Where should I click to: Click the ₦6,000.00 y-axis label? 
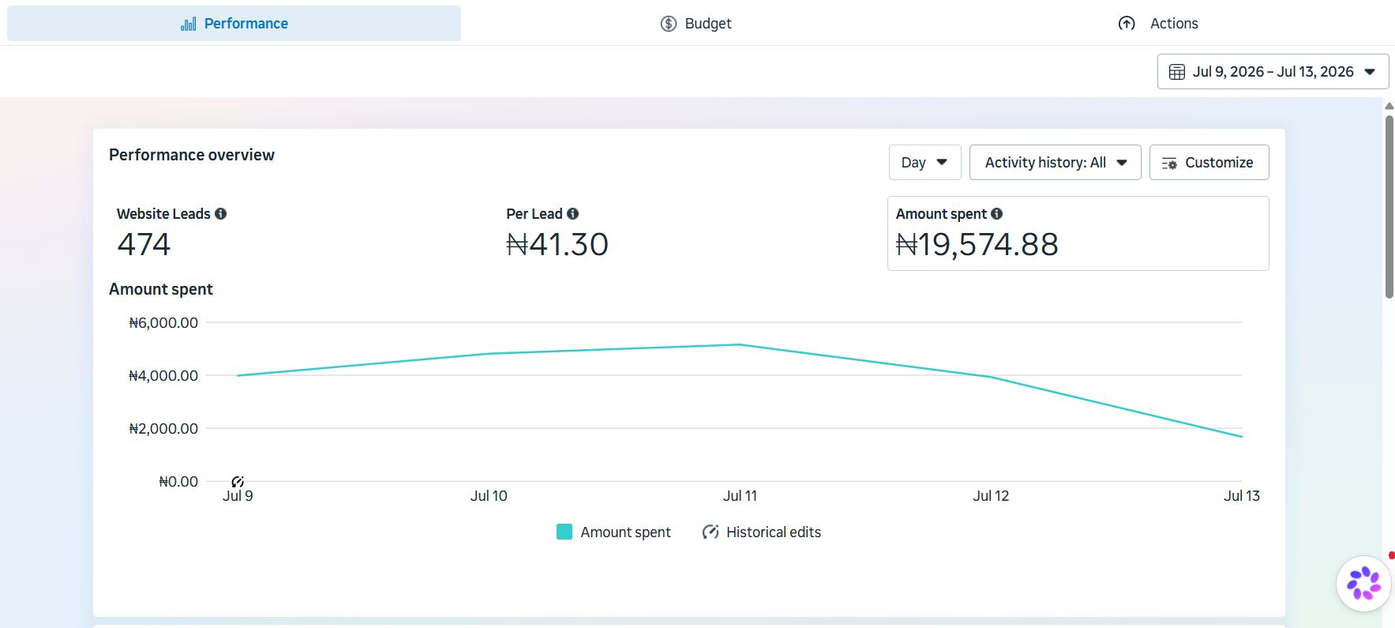point(163,322)
